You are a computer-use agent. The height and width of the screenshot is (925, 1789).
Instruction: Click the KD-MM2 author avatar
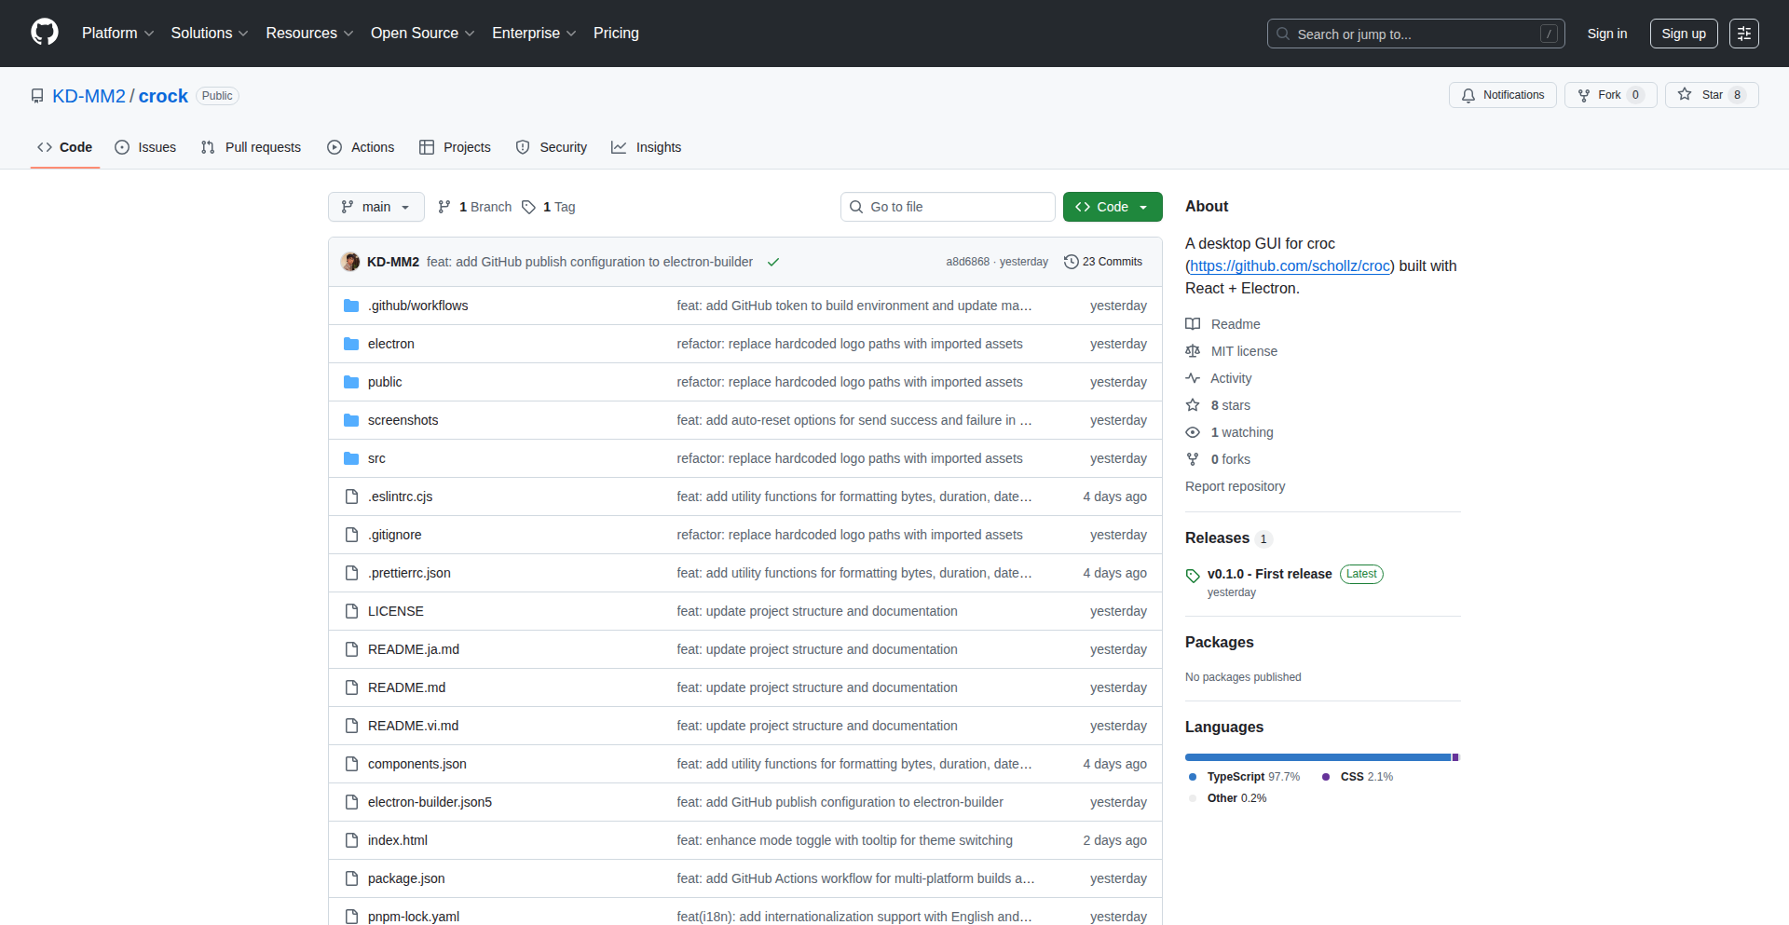pyautogui.click(x=350, y=262)
